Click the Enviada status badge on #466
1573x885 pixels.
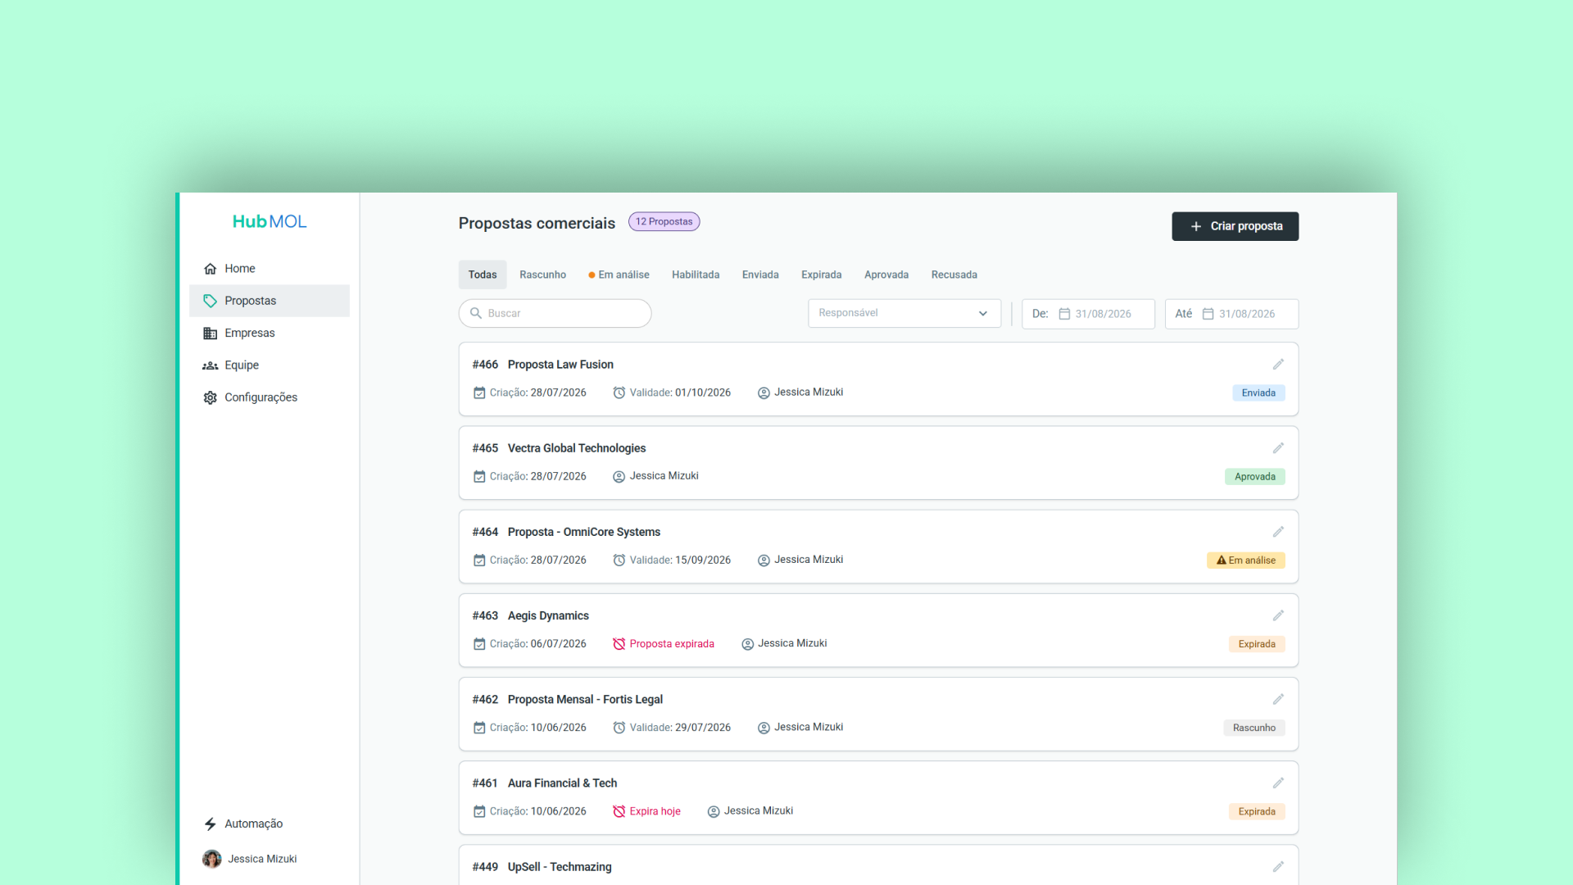point(1258,393)
